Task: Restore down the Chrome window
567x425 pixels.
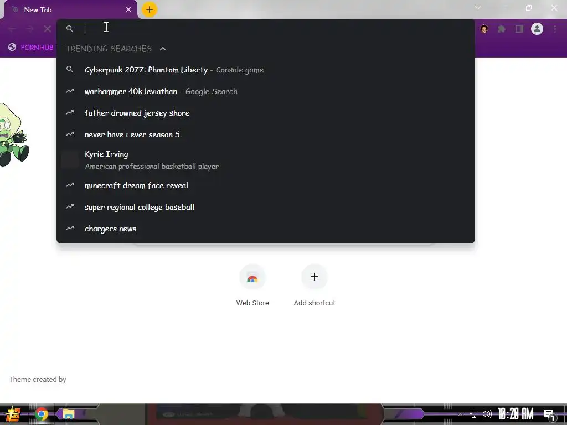Action: pyautogui.click(x=529, y=8)
